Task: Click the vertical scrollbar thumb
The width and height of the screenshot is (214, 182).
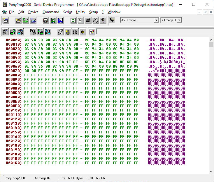Action: (x=211, y=45)
